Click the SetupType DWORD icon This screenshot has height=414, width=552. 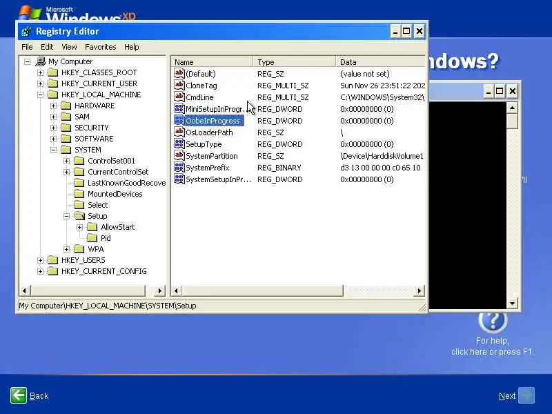coord(179,144)
